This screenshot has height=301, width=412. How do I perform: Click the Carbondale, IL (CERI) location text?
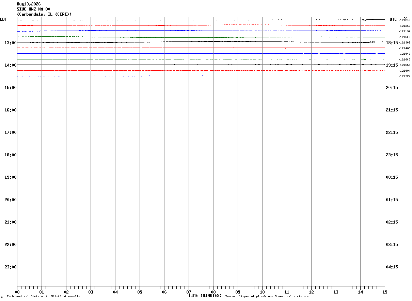44,14
